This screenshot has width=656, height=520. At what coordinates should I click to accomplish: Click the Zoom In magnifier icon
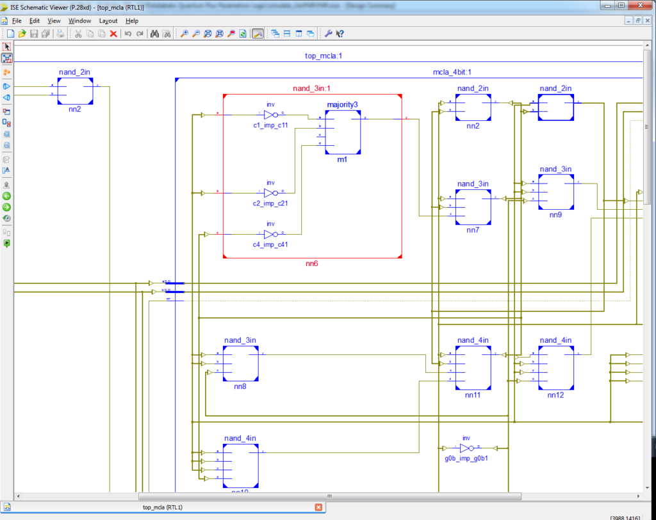click(184, 34)
